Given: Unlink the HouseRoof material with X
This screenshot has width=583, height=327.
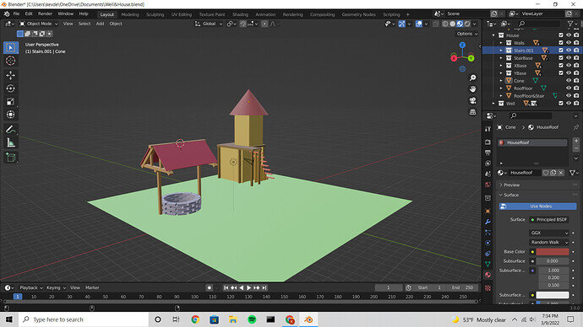Looking at the screenshot, I should (x=561, y=173).
